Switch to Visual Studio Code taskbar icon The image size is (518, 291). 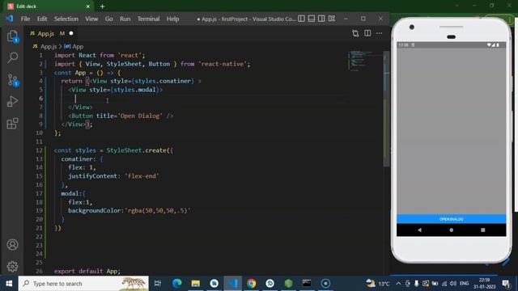click(x=233, y=284)
